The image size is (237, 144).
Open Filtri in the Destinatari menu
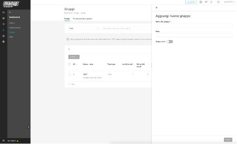(x=11, y=37)
